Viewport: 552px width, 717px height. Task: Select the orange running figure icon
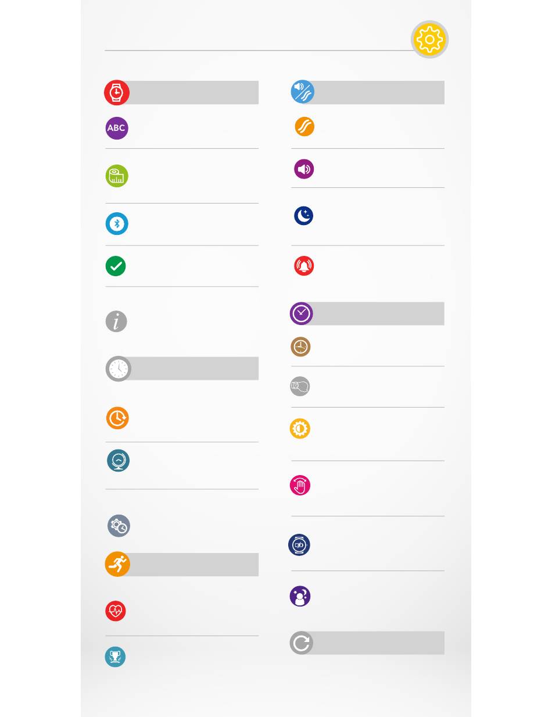coord(117,564)
